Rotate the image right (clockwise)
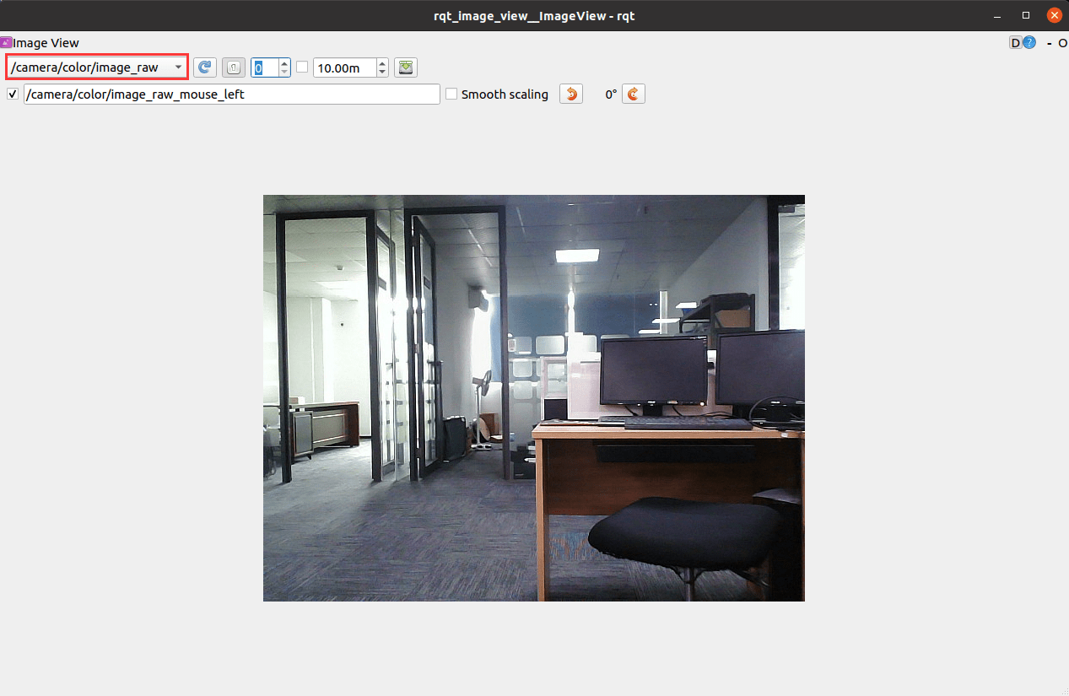This screenshot has width=1069, height=696. tap(634, 94)
